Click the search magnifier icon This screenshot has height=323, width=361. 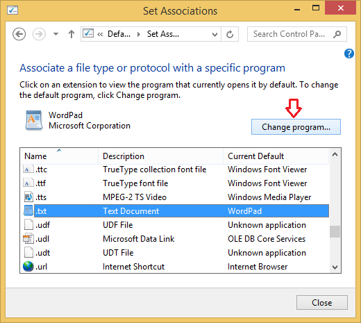coord(337,34)
